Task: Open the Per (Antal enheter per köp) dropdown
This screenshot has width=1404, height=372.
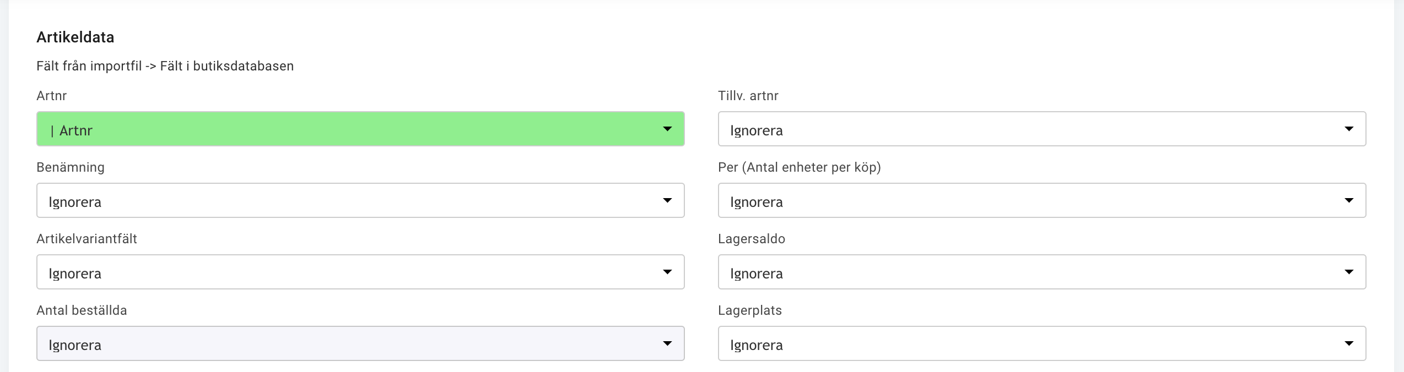Action: [x=1042, y=200]
